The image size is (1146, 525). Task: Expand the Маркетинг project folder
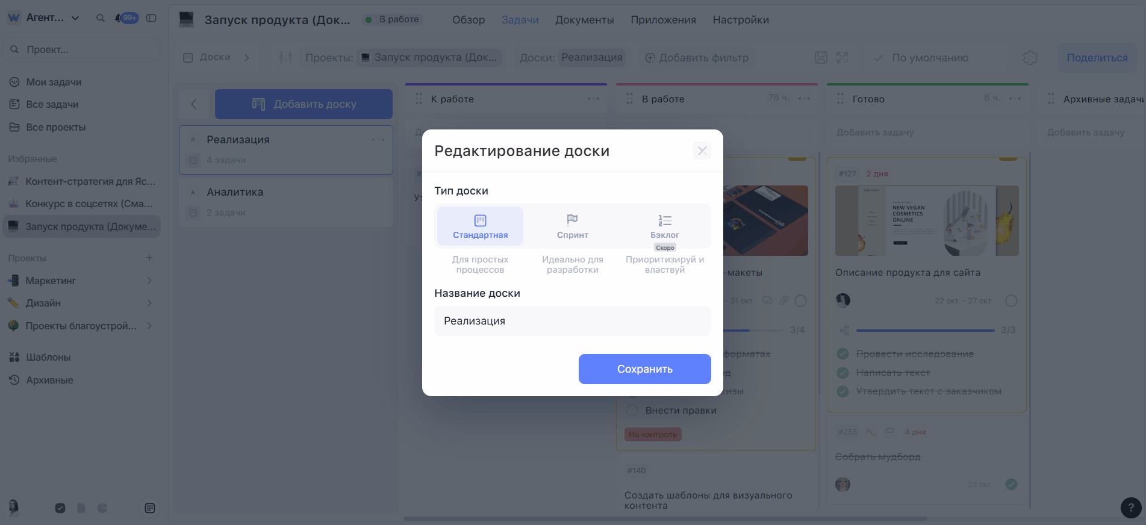[149, 281]
